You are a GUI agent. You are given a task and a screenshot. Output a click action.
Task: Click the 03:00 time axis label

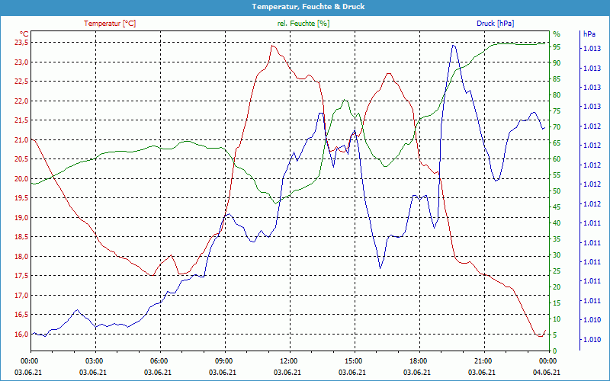(93, 360)
